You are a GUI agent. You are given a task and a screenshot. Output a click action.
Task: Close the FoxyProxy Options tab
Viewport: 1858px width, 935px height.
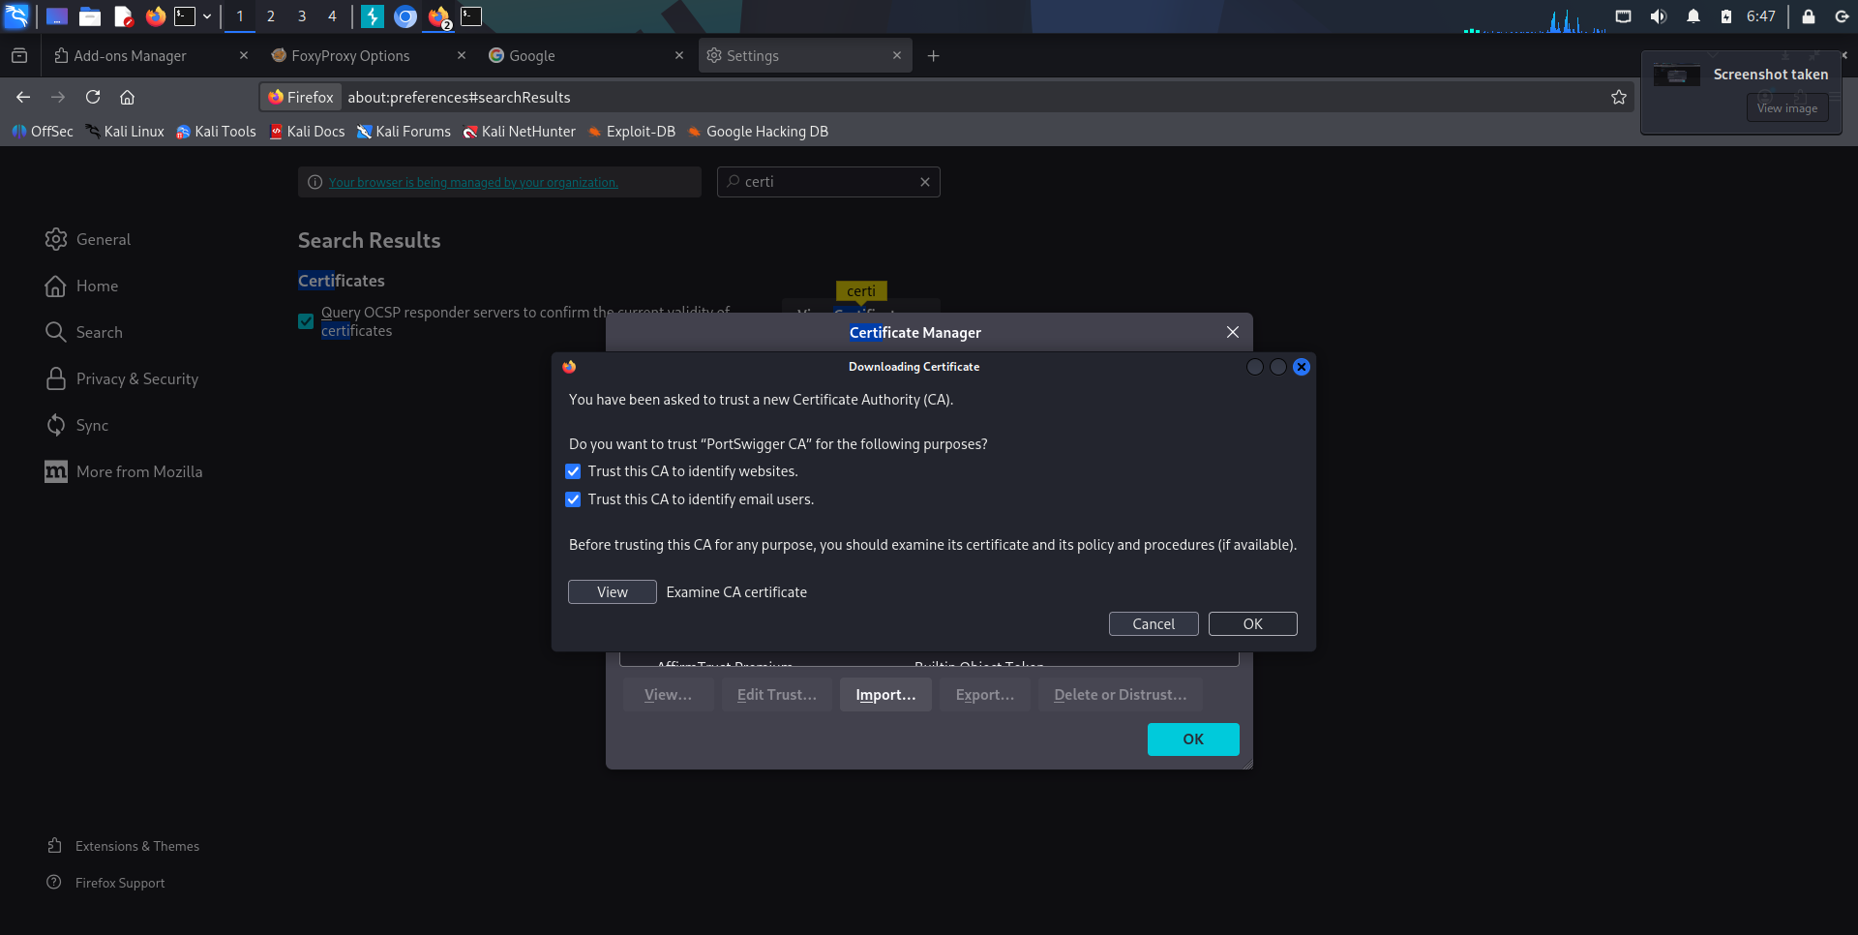[462, 56]
